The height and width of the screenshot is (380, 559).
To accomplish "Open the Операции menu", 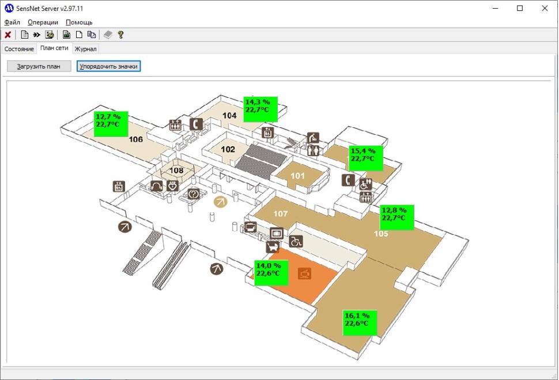I will (43, 22).
